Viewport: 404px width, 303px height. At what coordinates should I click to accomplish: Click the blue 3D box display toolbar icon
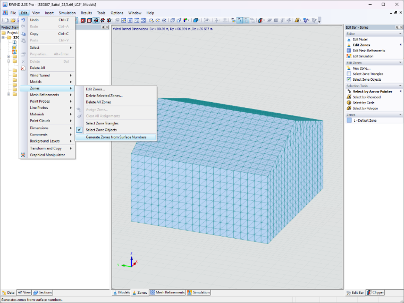point(196,20)
